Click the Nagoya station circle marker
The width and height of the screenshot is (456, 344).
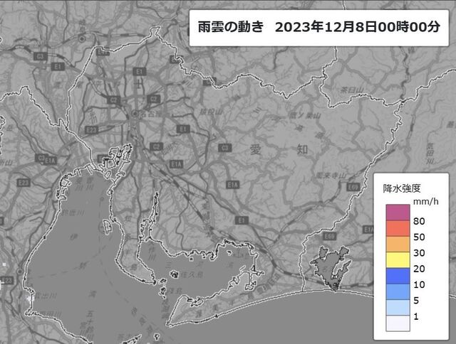135,114
